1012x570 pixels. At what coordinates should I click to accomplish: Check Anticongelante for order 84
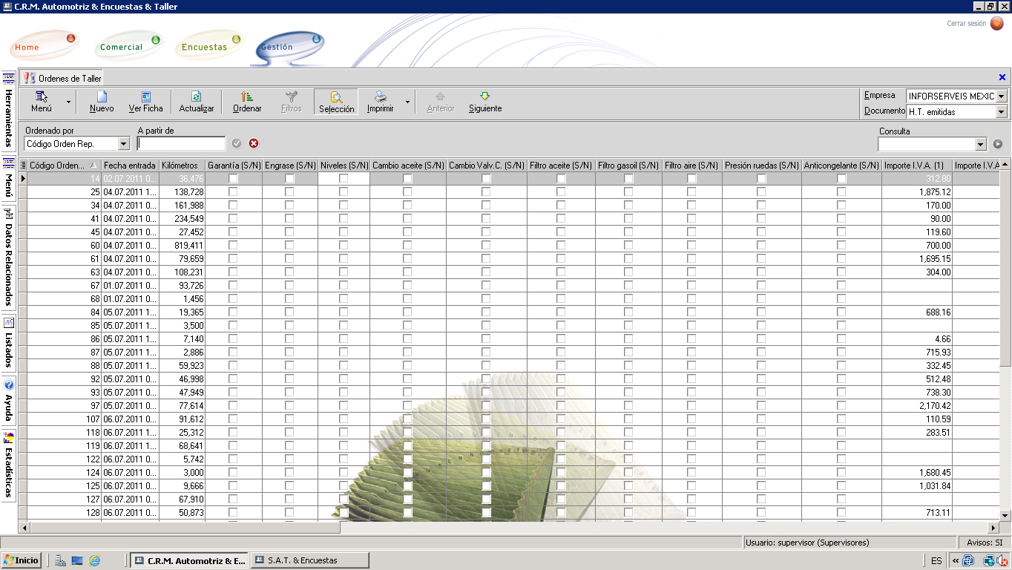(841, 312)
